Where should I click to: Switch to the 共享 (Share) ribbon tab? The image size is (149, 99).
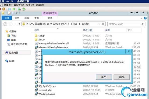coord(27,18)
